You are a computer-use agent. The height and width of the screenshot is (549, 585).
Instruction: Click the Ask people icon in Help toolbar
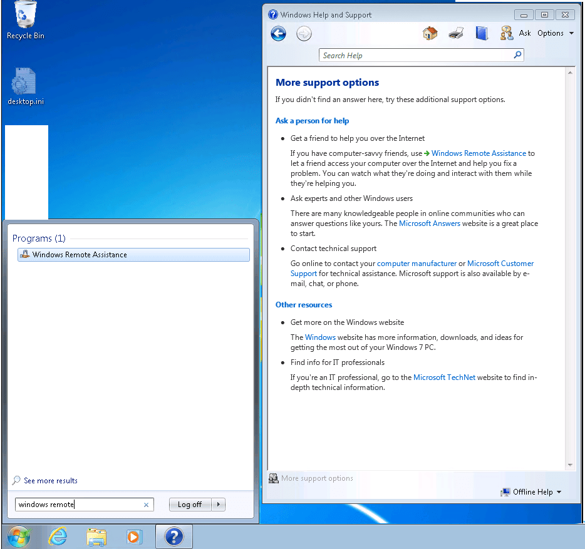click(507, 33)
